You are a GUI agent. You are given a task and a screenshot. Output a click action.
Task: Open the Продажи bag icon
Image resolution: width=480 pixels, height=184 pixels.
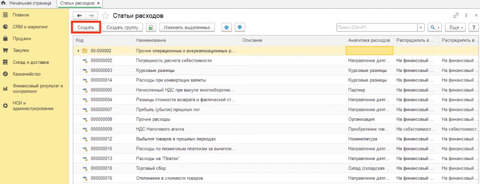5,38
